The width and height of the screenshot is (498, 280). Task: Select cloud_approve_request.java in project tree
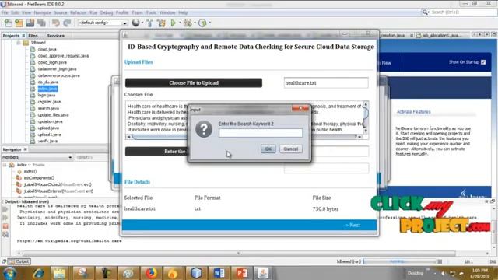(63, 56)
